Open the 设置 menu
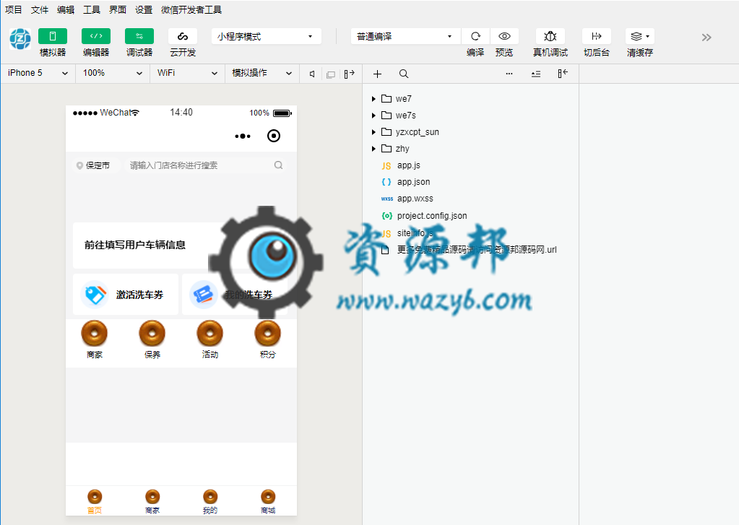 click(144, 9)
